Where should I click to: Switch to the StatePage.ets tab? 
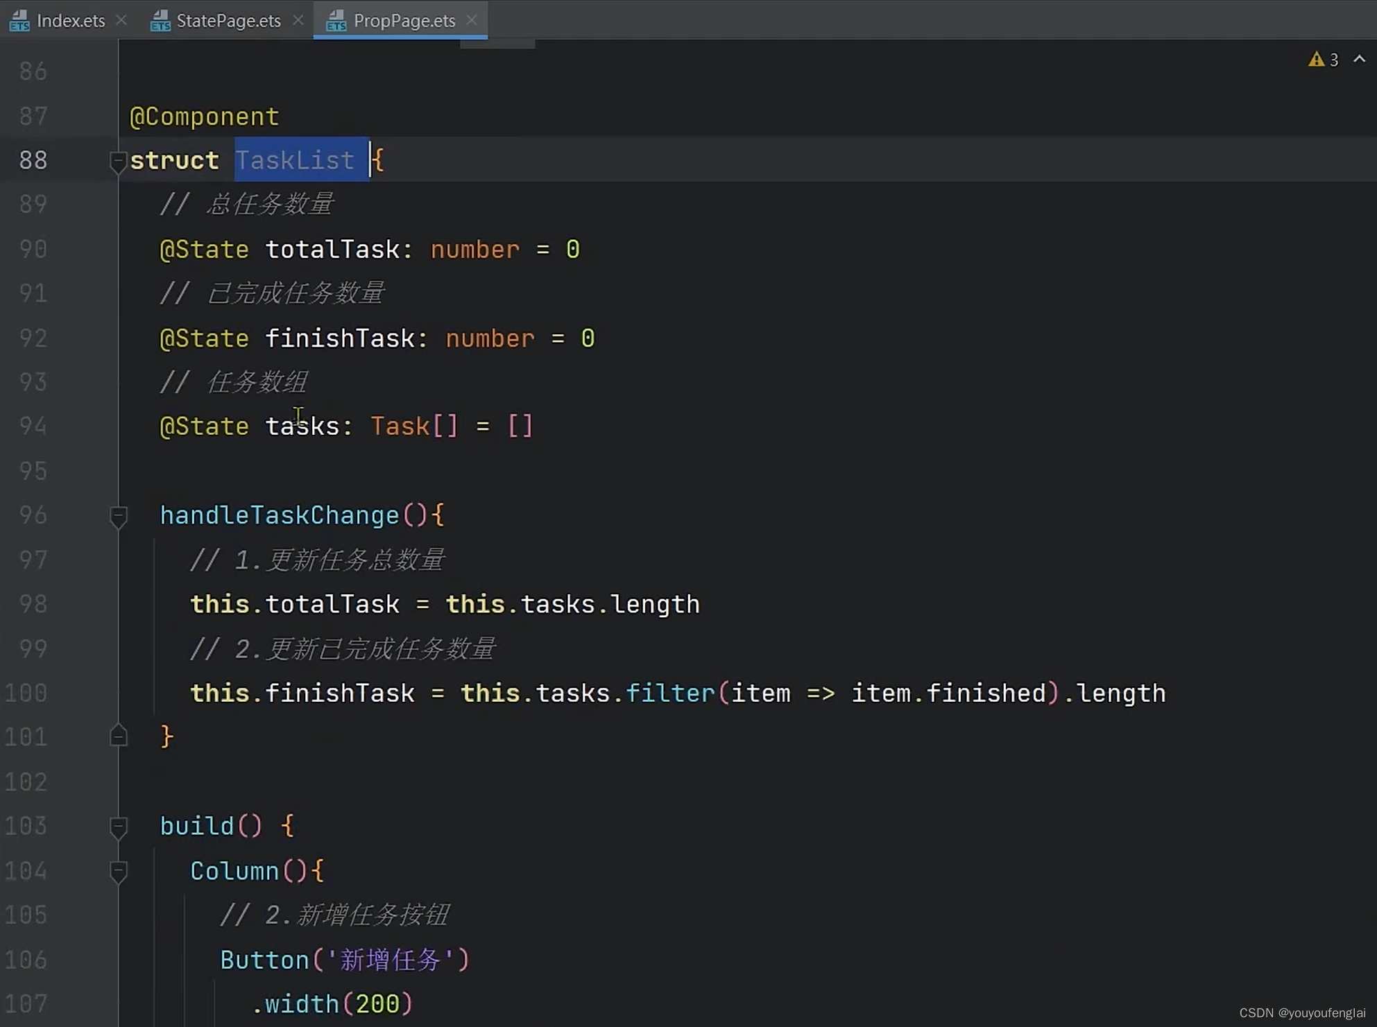pyautogui.click(x=228, y=21)
